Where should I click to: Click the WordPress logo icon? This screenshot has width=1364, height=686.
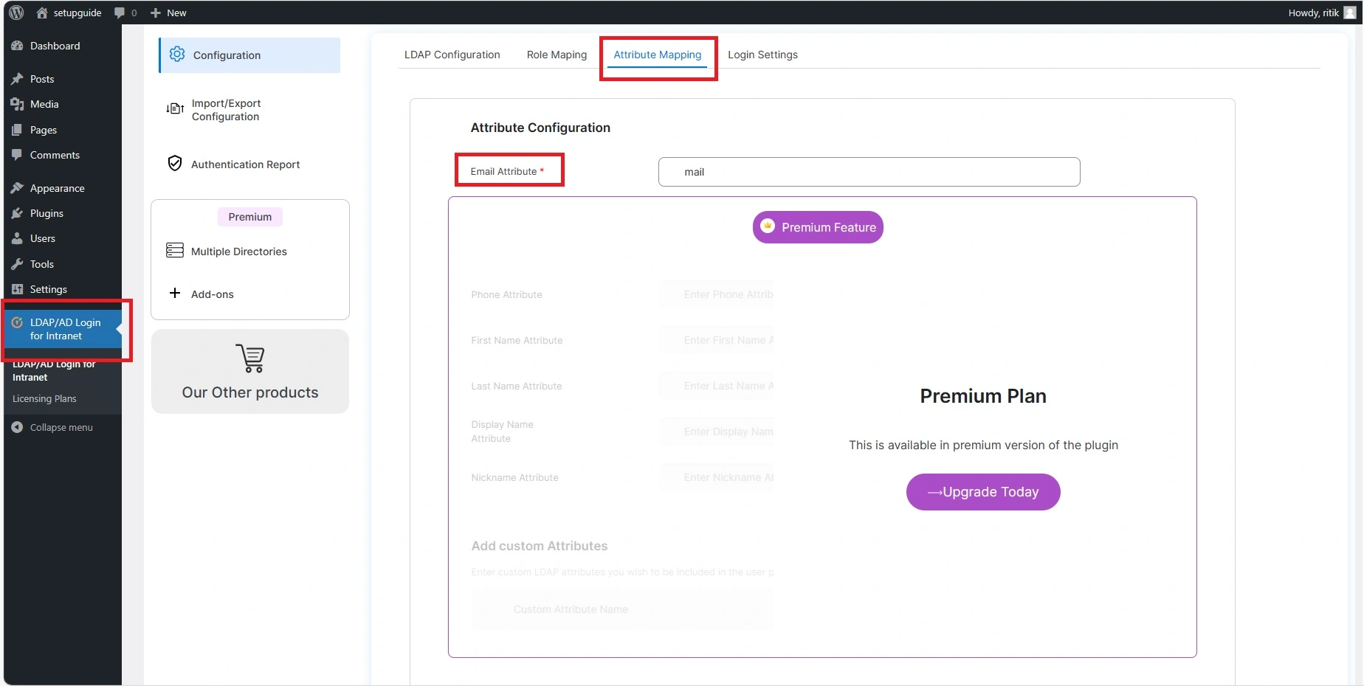[16, 13]
